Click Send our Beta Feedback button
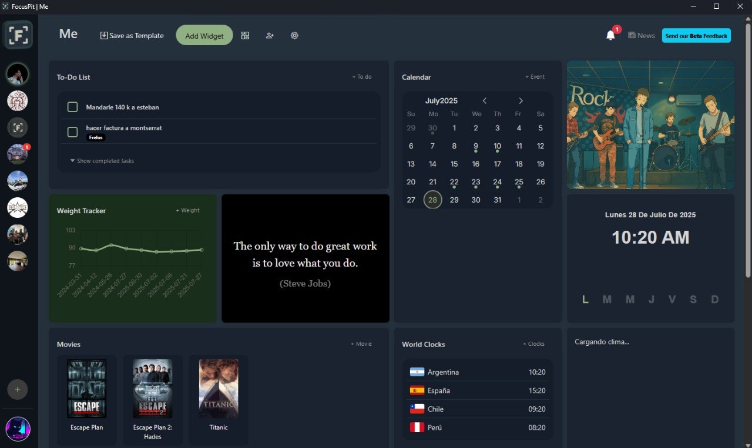Viewport: 752px width, 448px height. point(696,35)
